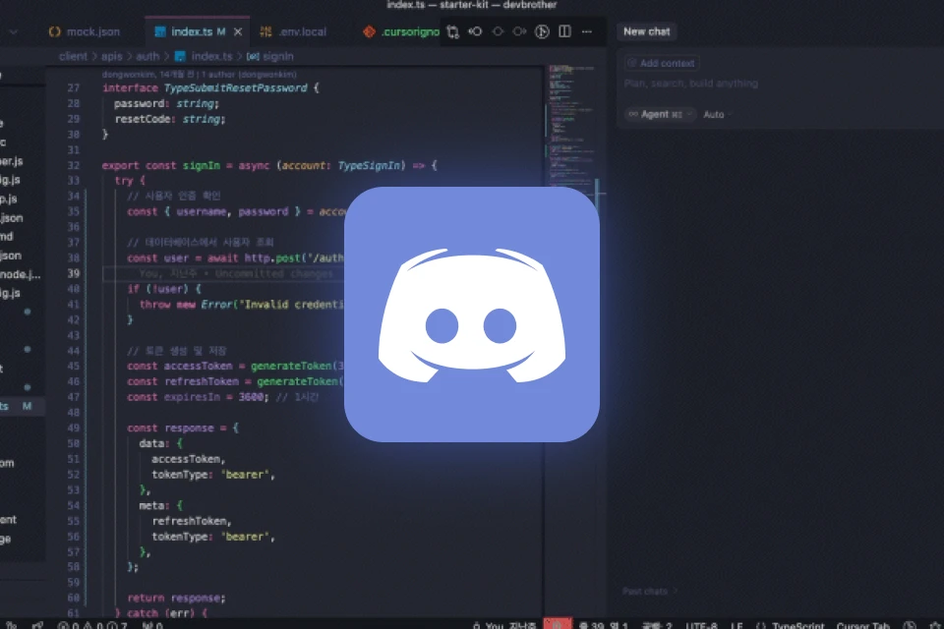The width and height of the screenshot is (944, 629).
Task: Click the Cursor Tab status bar item
Action: 862,625
